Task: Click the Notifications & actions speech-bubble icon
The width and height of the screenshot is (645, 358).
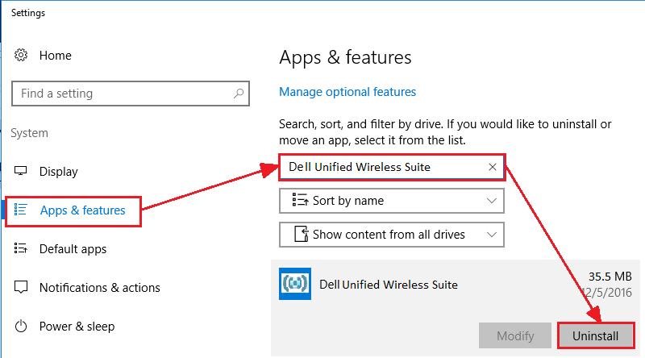Action: (21, 287)
